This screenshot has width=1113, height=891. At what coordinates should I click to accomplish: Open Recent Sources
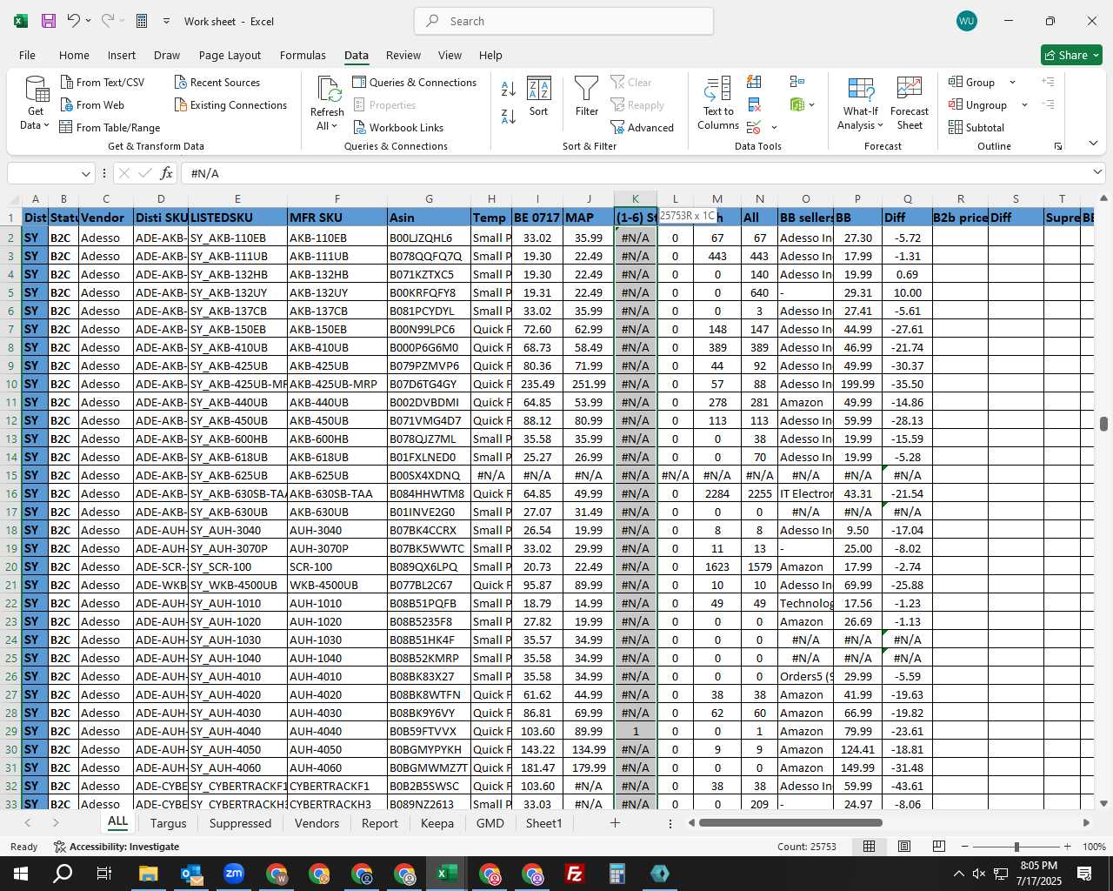tap(217, 82)
